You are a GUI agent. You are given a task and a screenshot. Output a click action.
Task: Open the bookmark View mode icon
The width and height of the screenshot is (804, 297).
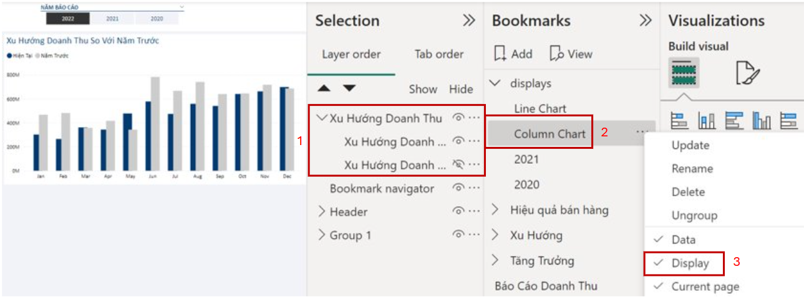pos(556,54)
